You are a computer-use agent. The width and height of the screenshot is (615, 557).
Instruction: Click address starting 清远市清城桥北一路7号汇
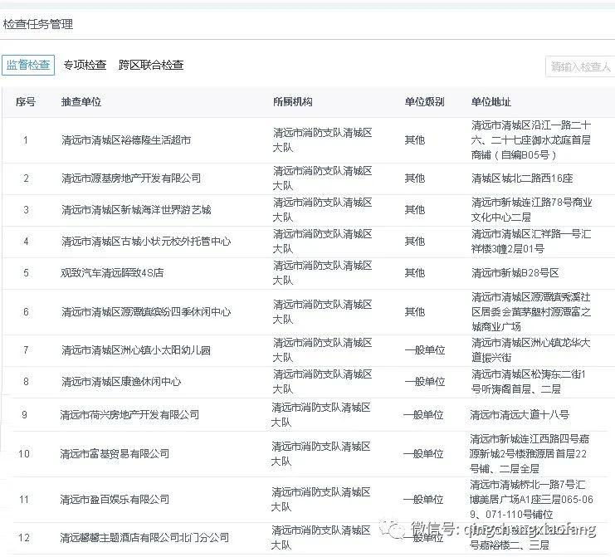tap(531, 500)
